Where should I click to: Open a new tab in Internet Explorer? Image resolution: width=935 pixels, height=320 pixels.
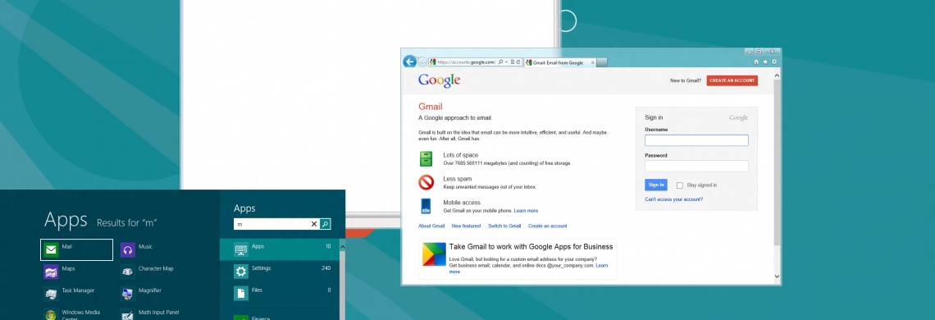tap(602, 62)
